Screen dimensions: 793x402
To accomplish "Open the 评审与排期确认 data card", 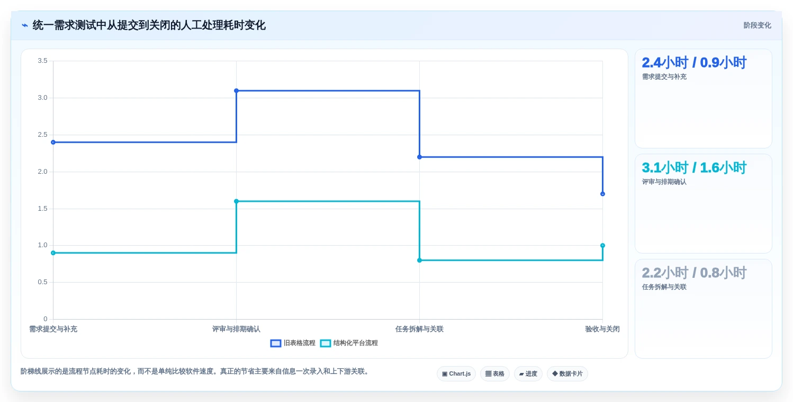I will click(704, 203).
